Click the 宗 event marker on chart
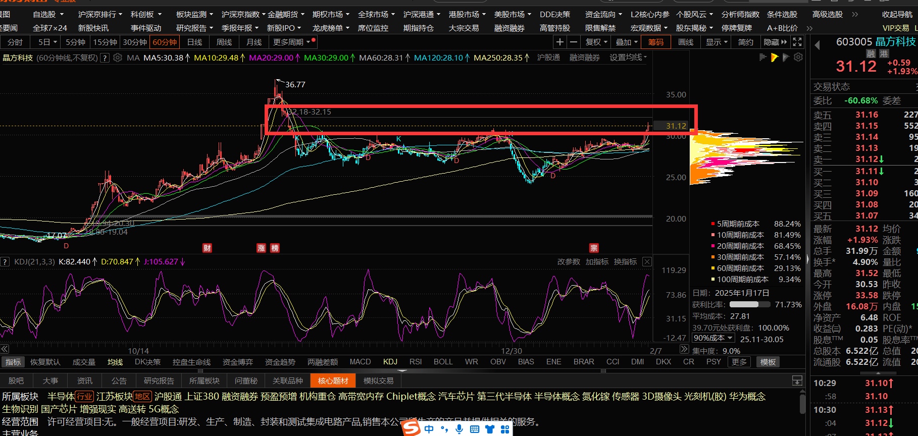 (594, 248)
